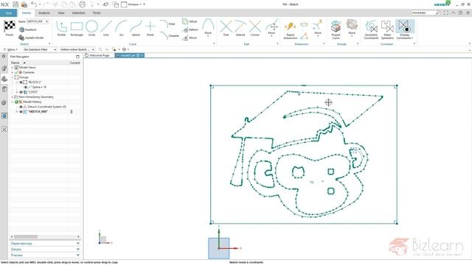Select the Profile curve tool

pyautogui.click(x=61, y=29)
